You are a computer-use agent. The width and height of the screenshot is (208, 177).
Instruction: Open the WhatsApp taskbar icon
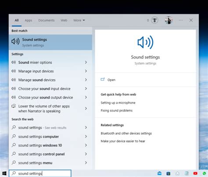point(204,173)
